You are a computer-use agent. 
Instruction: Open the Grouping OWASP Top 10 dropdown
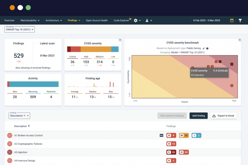pyautogui.click(x=19, y=30)
